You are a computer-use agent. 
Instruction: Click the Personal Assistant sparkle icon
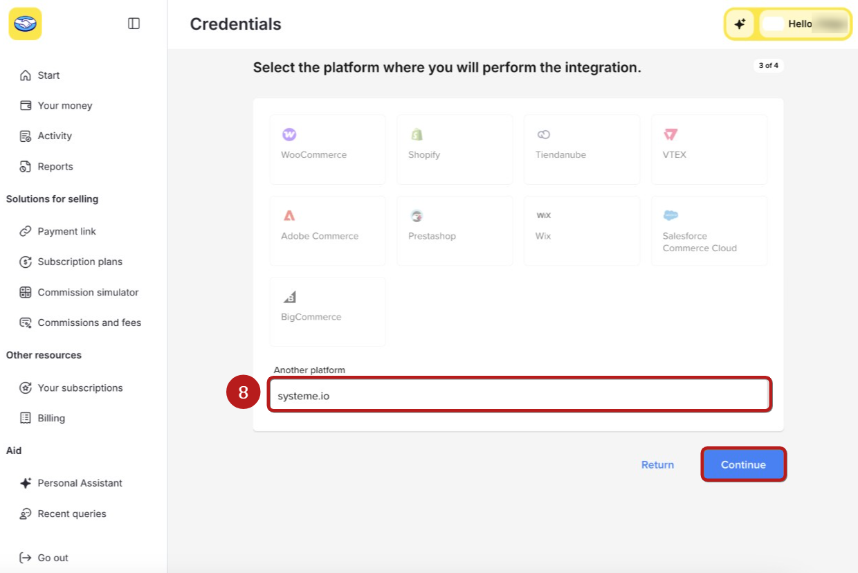click(x=26, y=484)
